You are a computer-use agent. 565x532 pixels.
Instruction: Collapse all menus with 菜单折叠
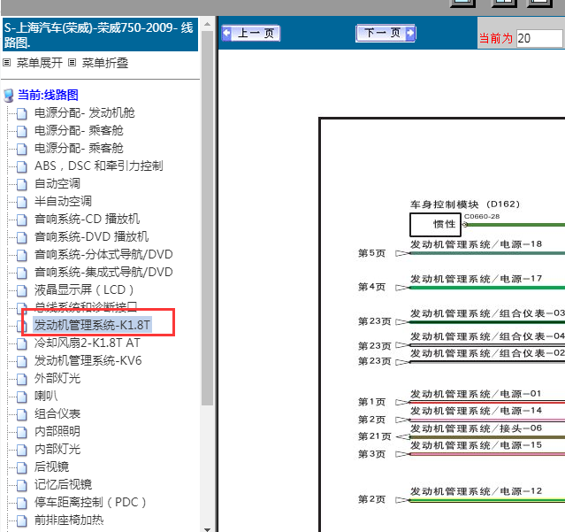[x=105, y=63]
